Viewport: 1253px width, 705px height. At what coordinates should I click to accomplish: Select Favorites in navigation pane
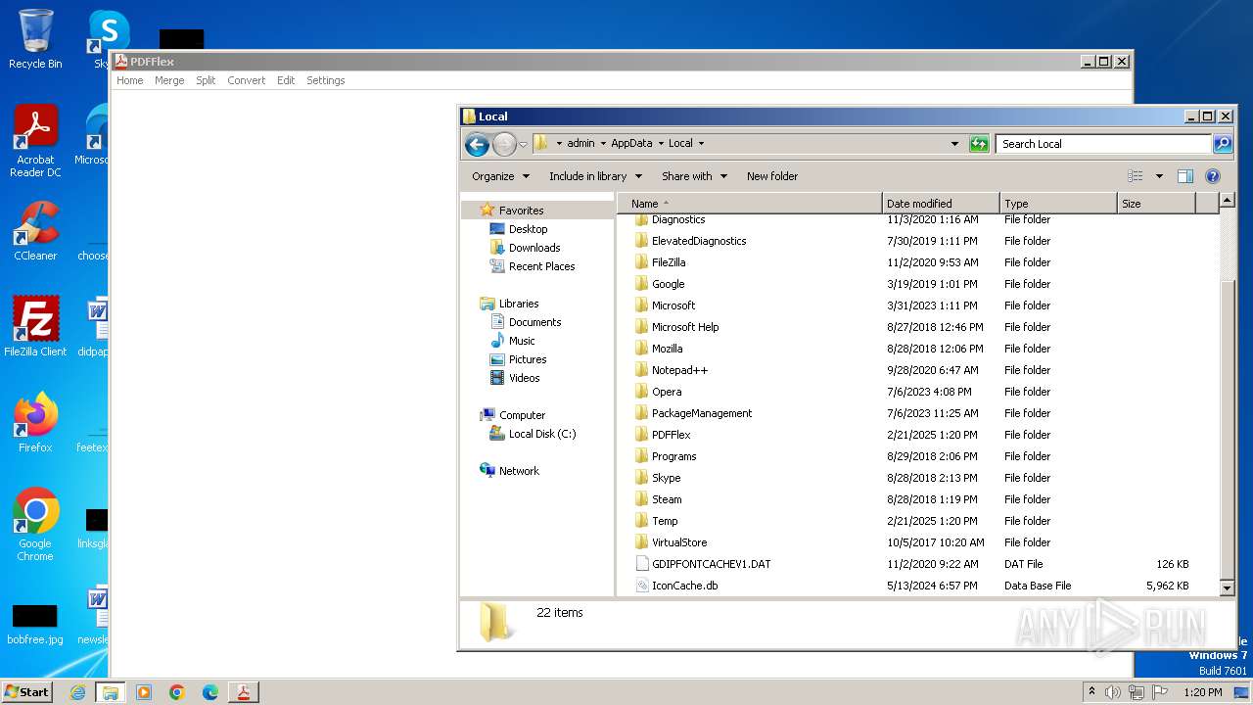[x=521, y=211]
